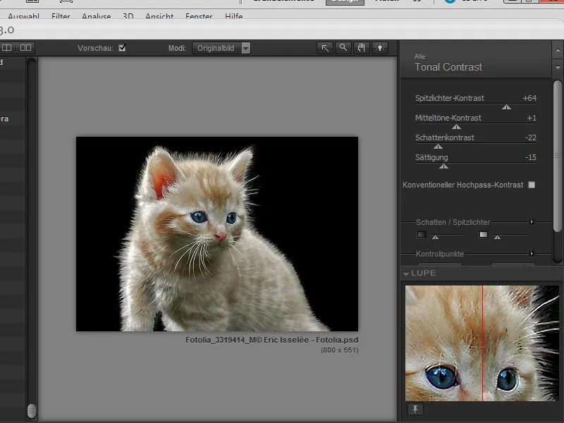Expand the Schatten / Spitzlichter section

click(x=532, y=222)
